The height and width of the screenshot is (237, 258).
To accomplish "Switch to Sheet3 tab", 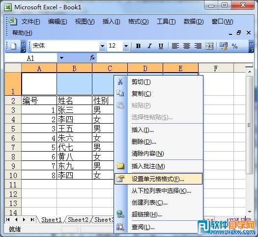I will click(104, 220).
